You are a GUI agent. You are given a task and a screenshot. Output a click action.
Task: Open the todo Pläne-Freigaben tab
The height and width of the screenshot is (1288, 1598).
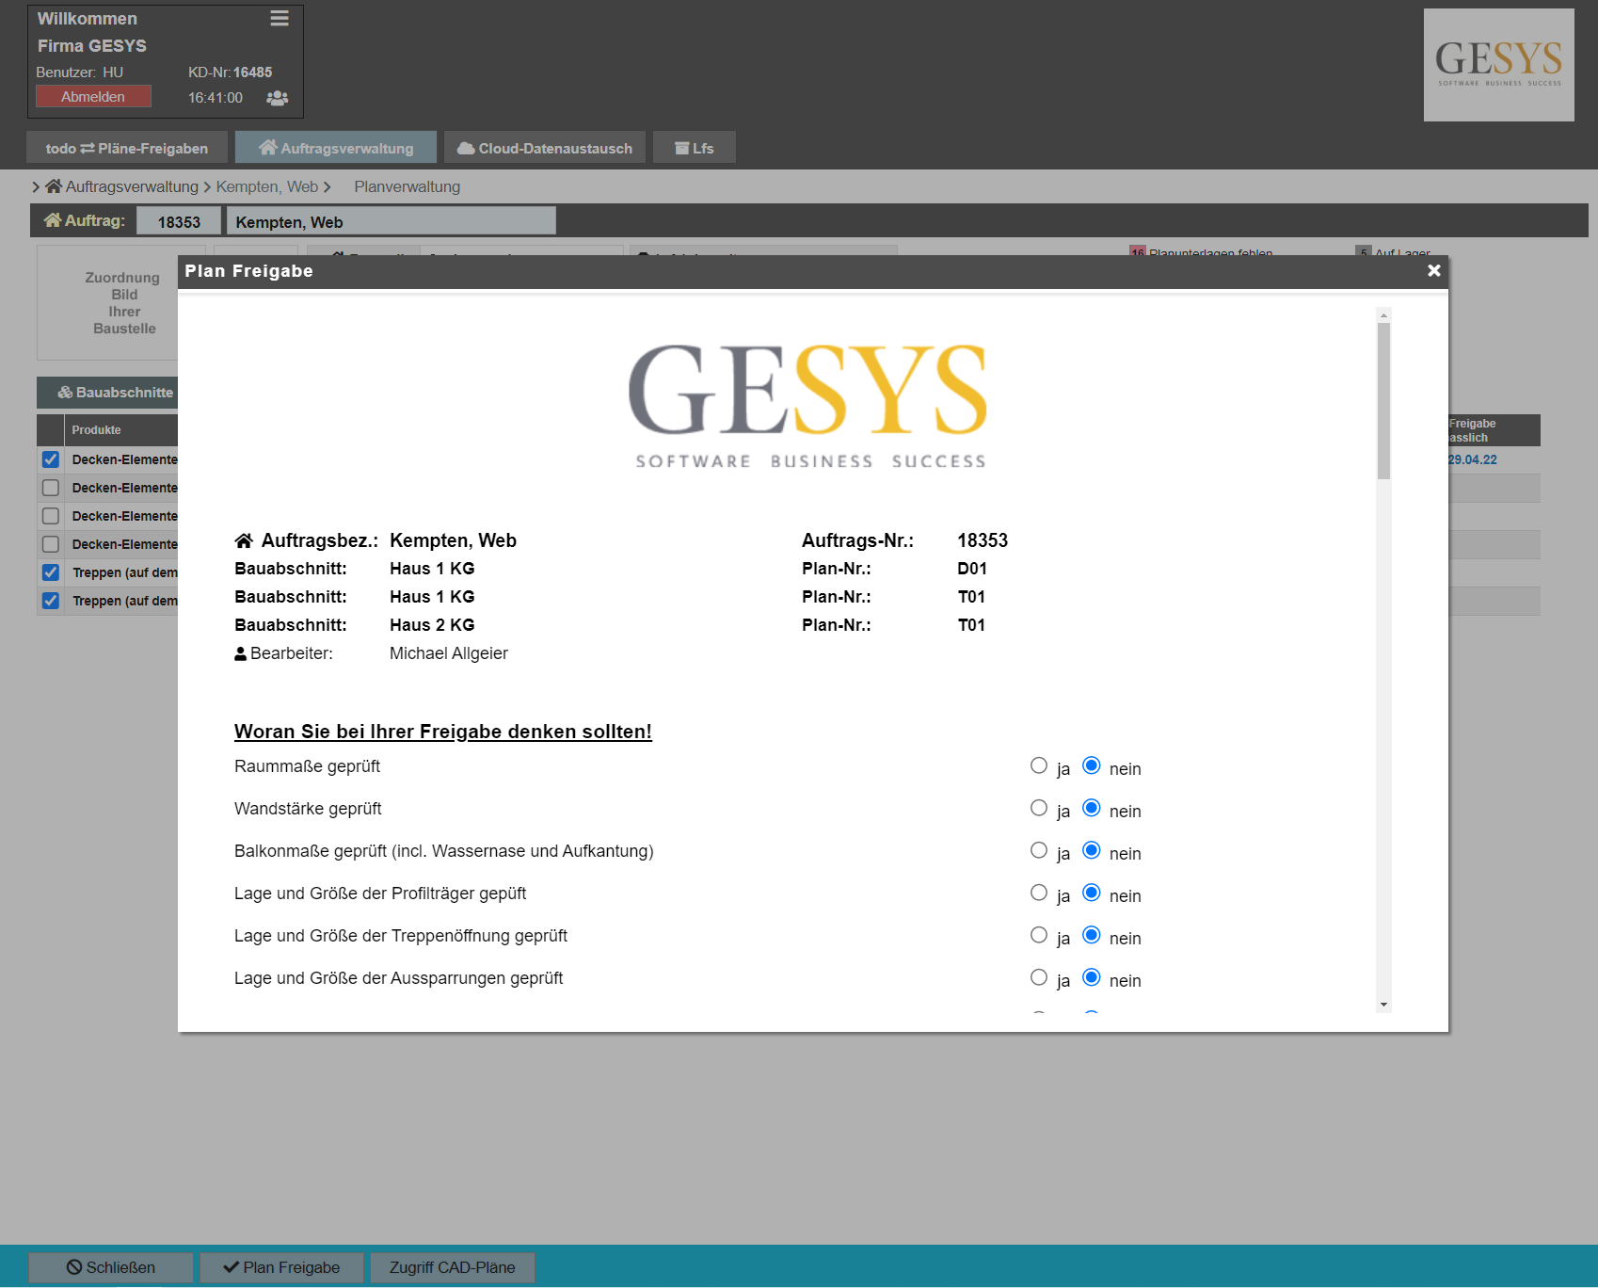pos(127,148)
